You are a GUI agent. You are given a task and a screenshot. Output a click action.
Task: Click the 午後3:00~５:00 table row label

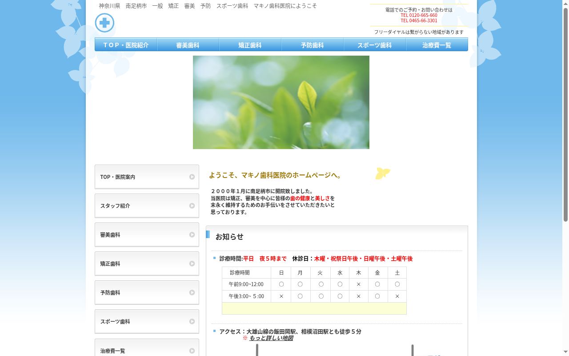click(x=246, y=296)
